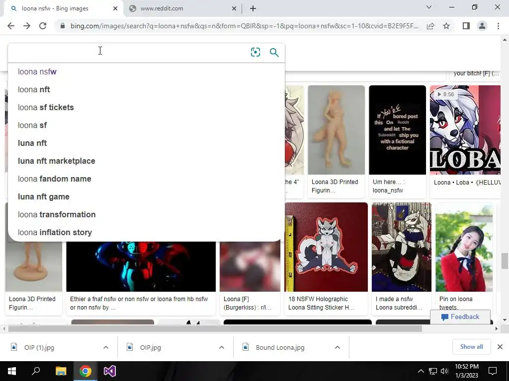Open the Windows notification center
This screenshot has width=509, height=381.
point(493,371)
